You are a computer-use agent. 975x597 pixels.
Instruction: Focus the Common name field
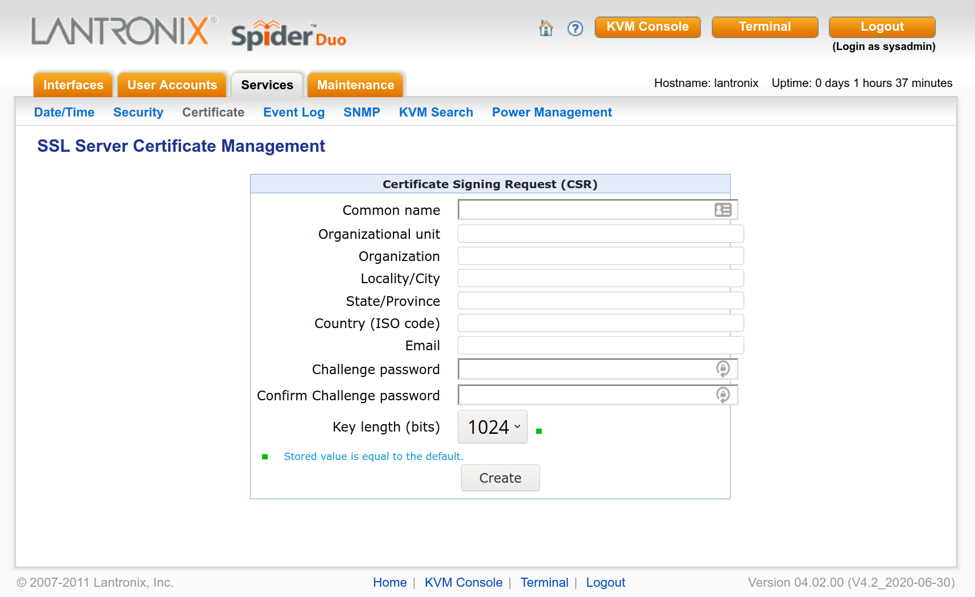coord(598,210)
